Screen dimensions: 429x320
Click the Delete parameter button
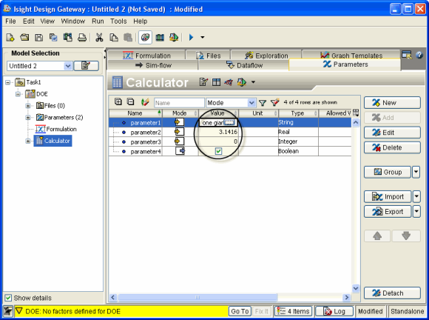click(392, 147)
